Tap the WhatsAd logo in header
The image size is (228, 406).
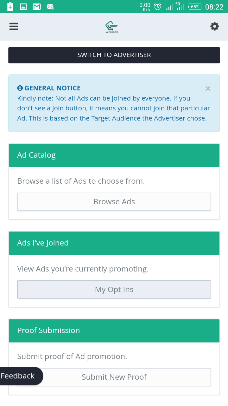112,27
